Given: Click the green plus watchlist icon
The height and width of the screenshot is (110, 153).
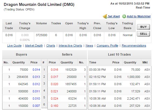Looking at the screenshot, I should point(124,16).
